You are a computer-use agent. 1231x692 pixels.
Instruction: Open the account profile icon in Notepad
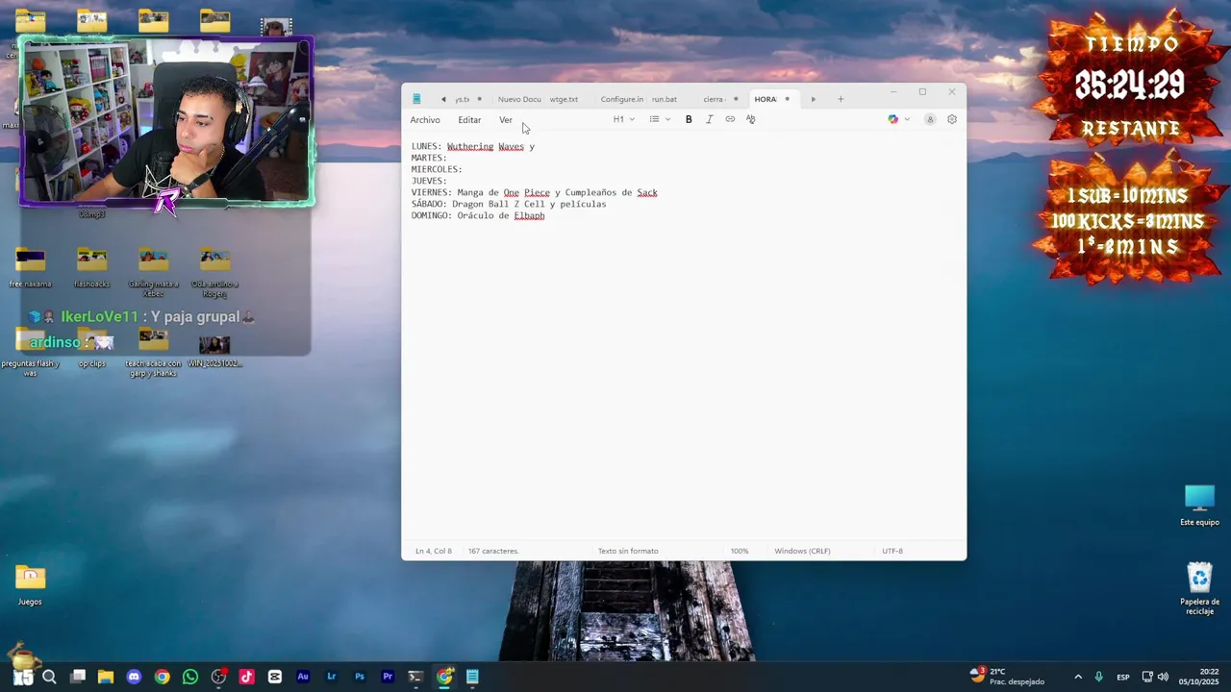[x=930, y=119]
